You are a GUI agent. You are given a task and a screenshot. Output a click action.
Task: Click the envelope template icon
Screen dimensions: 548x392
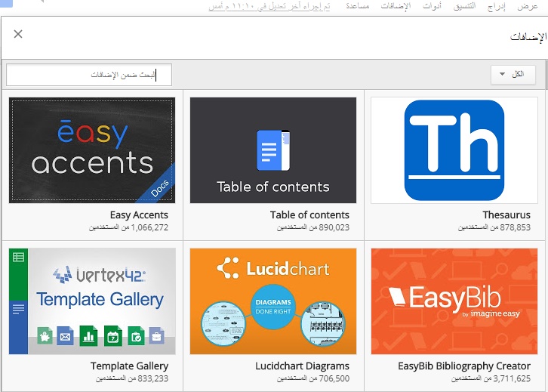(x=66, y=336)
